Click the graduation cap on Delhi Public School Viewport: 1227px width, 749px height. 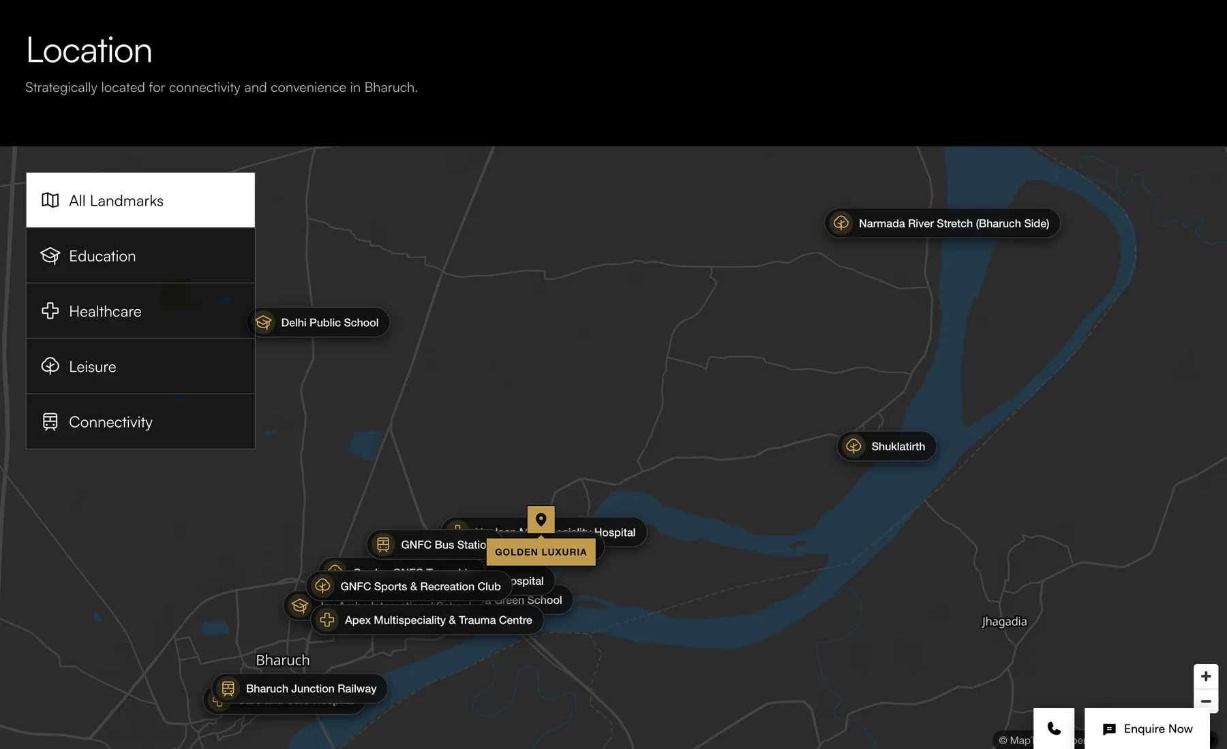tap(263, 323)
